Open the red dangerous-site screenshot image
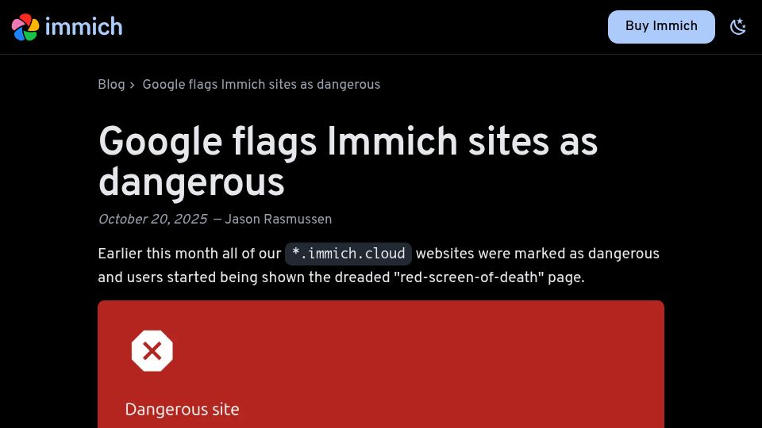 (x=381, y=365)
